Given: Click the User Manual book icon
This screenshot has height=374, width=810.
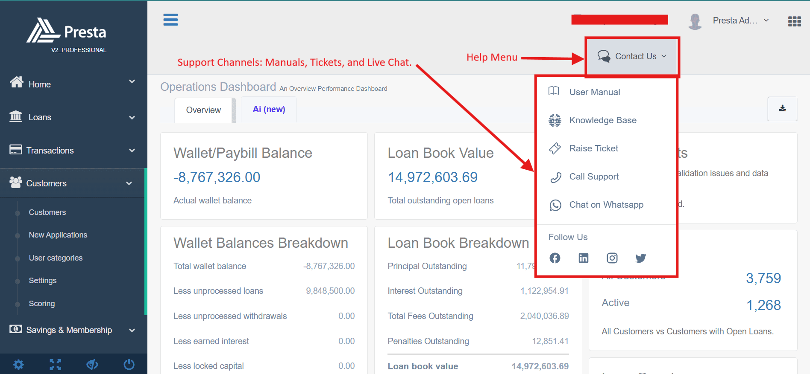Looking at the screenshot, I should click(554, 91).
